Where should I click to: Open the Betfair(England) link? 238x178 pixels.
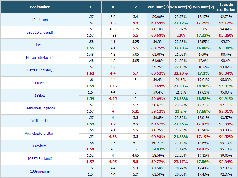tap(40, 70)
